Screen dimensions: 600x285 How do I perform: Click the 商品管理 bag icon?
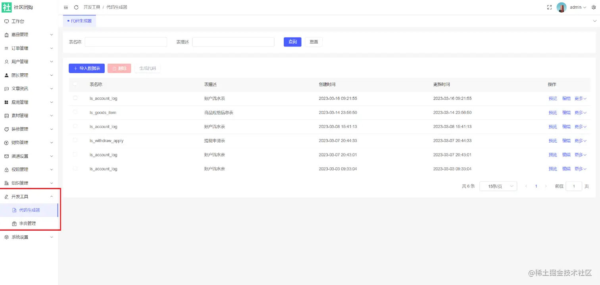tap(6, 35)
